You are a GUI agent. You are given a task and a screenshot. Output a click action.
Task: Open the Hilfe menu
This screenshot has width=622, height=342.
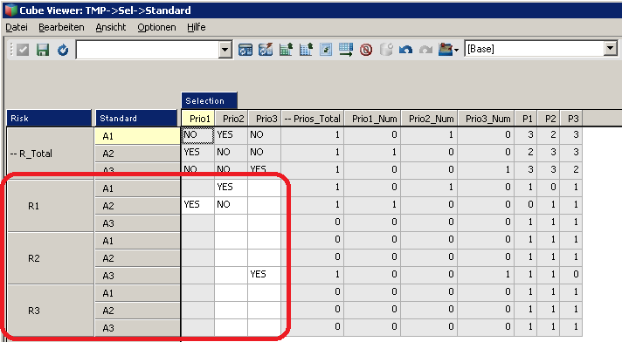point(197,27)
